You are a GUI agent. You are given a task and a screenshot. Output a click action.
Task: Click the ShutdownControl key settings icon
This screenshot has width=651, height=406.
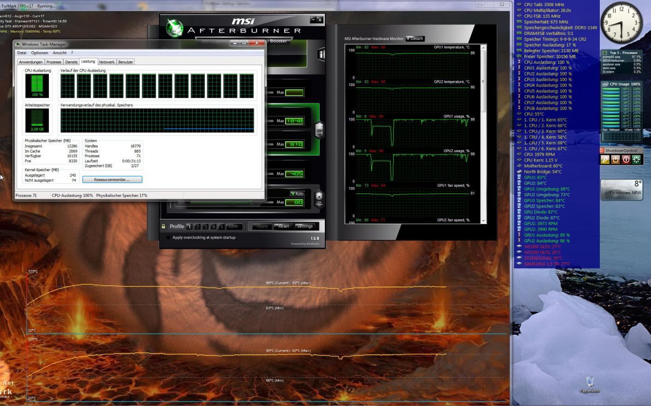605,160
